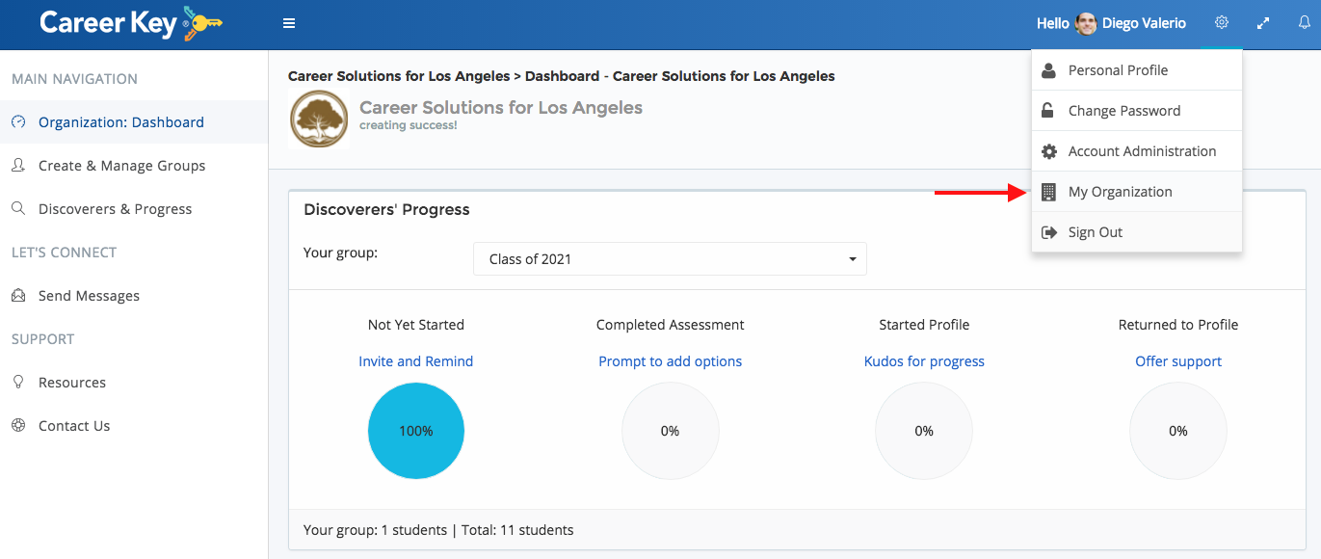Open Resources in the sidebar
1321x559 pixels.
tap(134, 383)
